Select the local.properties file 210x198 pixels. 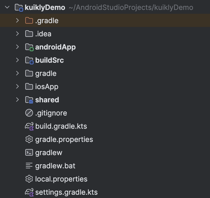105,179
